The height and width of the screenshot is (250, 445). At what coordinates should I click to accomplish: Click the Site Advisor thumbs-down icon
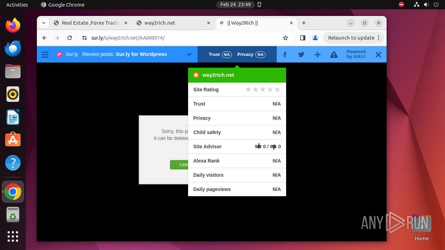point(274,147)
